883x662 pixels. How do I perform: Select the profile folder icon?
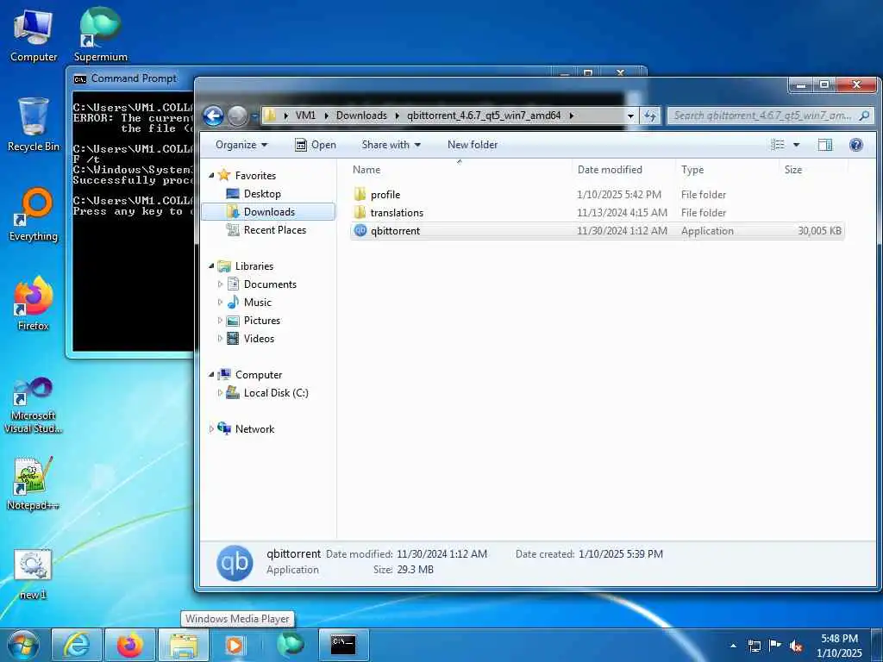click(360, 194)
